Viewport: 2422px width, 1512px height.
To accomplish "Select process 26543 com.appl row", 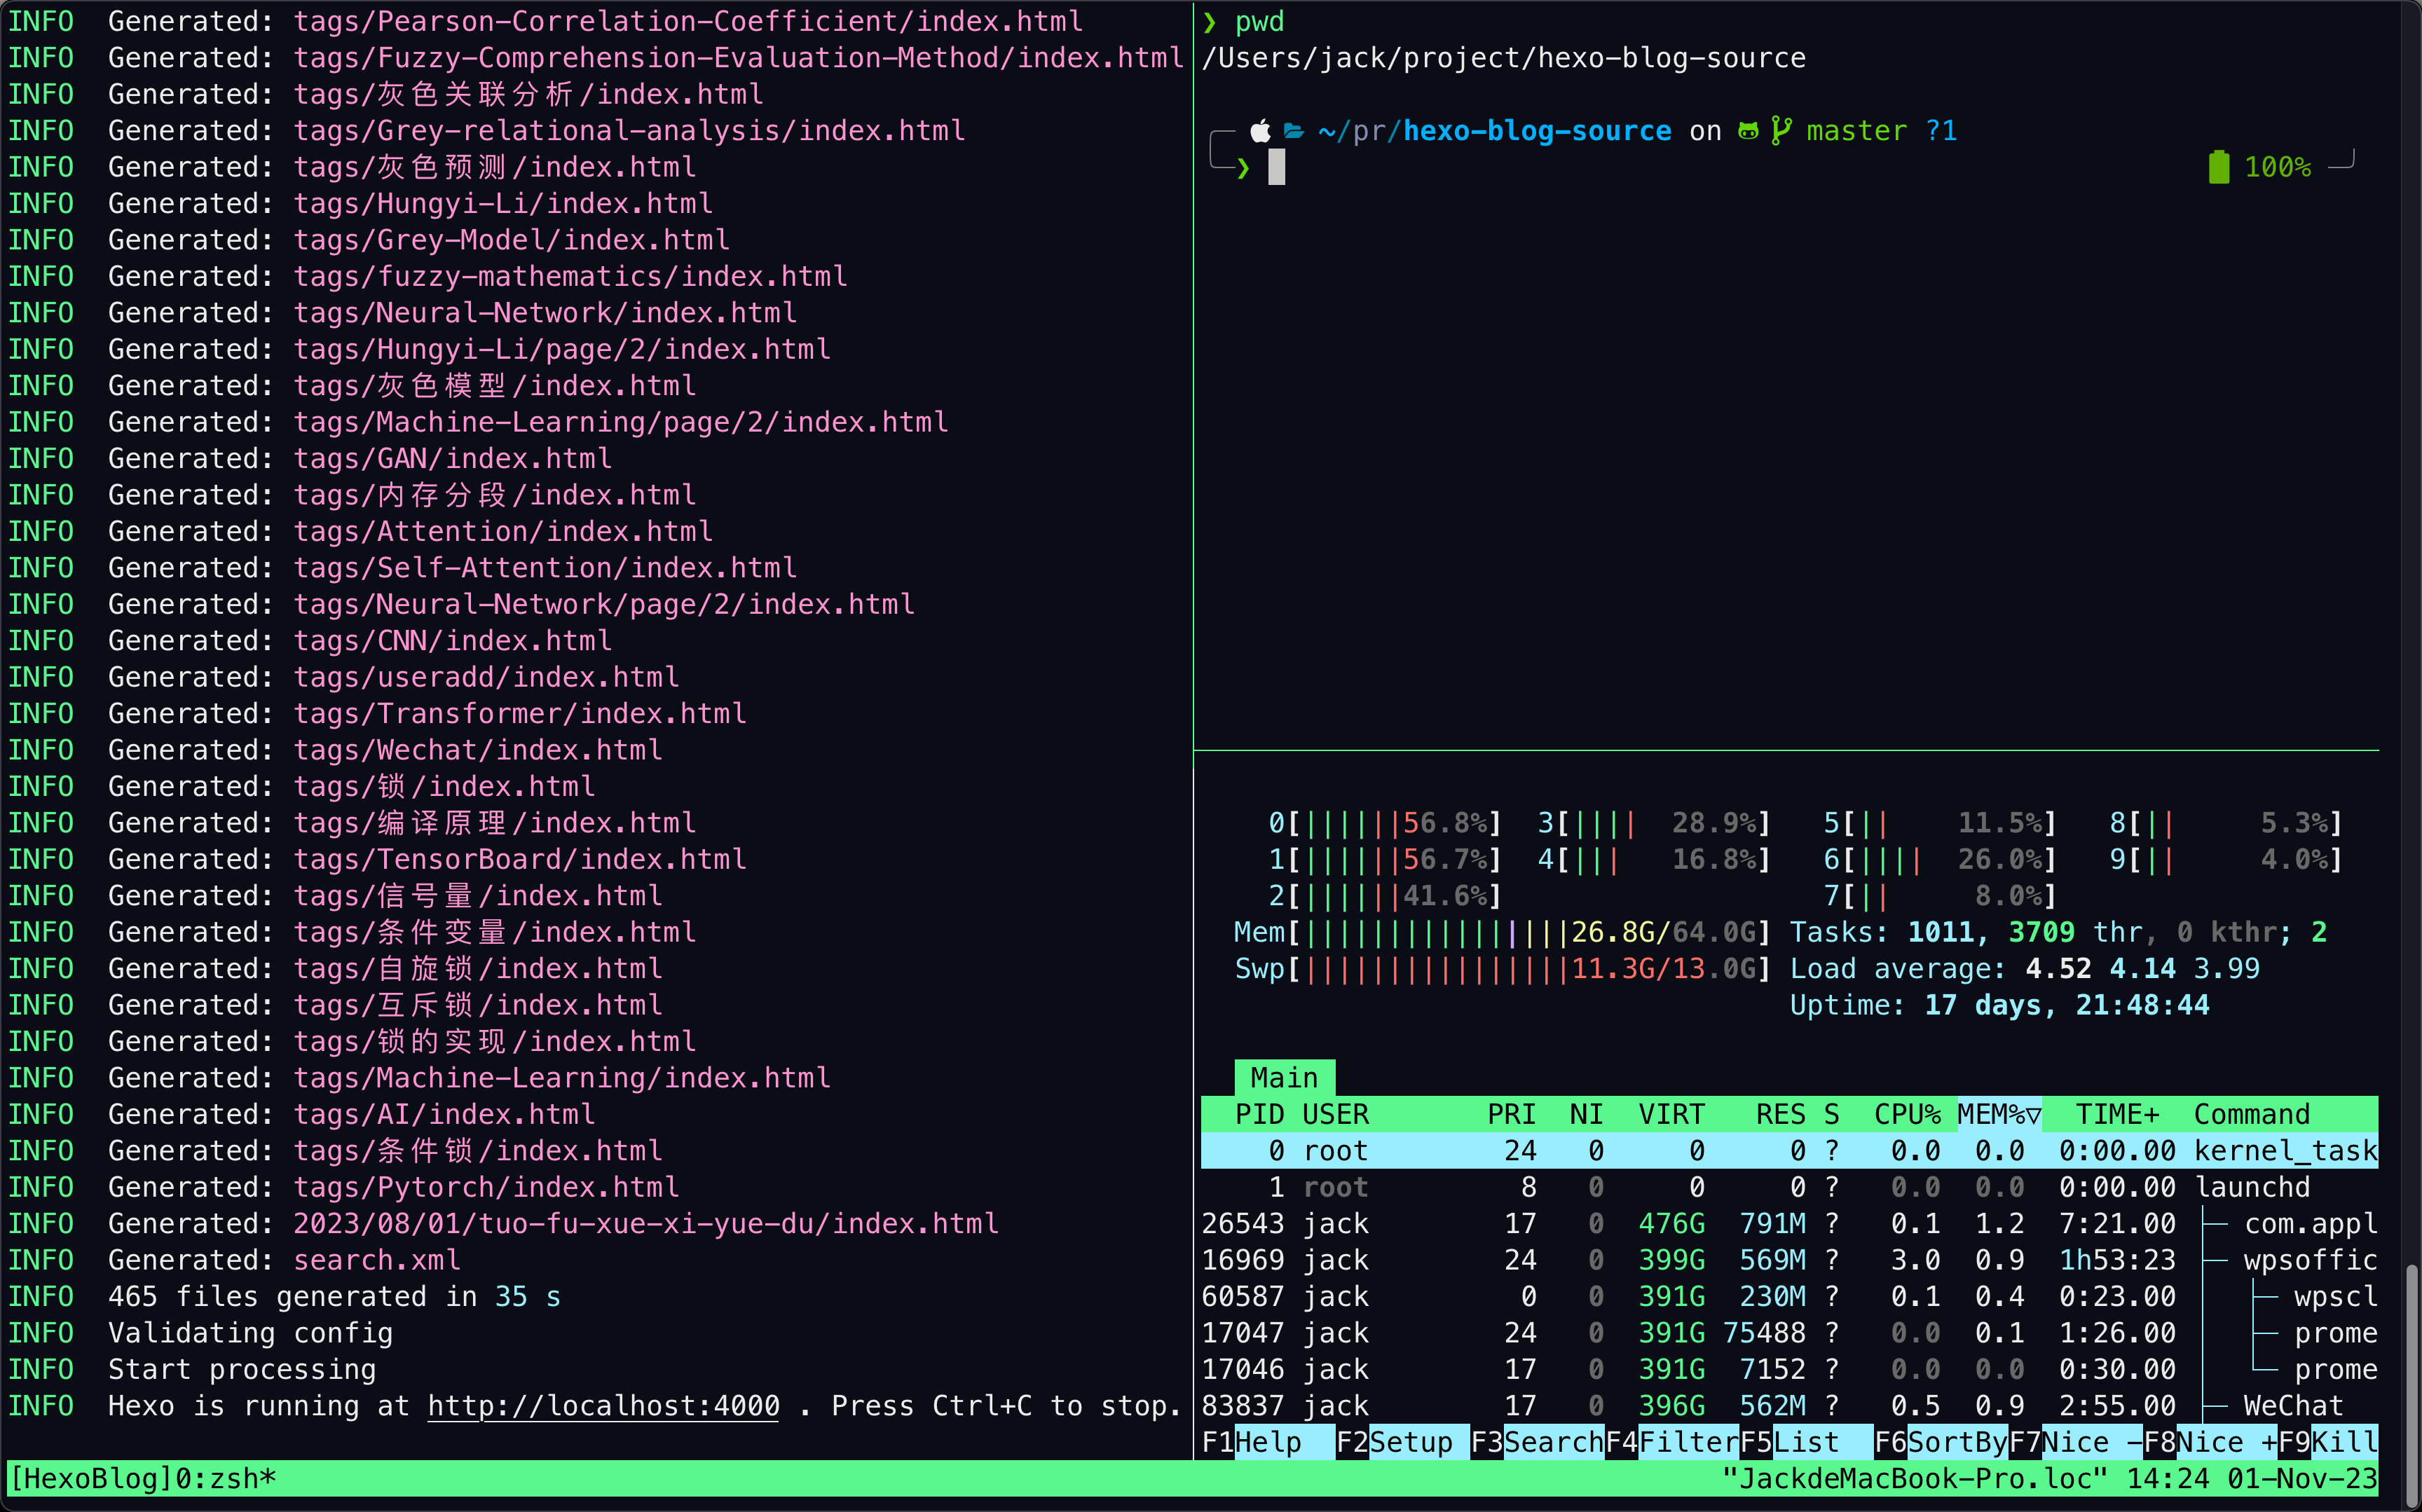I will point(1790,1224).
